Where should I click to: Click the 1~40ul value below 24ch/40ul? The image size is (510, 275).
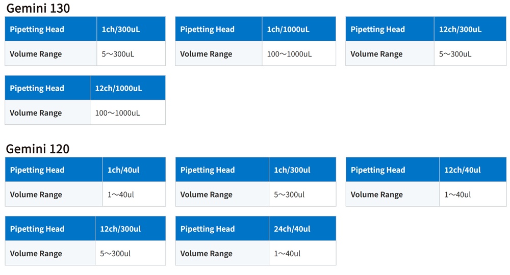287,254
